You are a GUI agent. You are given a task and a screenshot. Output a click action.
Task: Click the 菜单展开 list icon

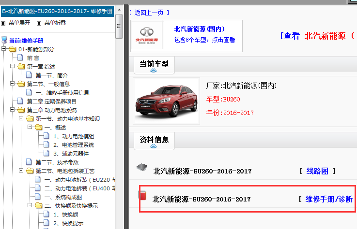coord(3,23)
